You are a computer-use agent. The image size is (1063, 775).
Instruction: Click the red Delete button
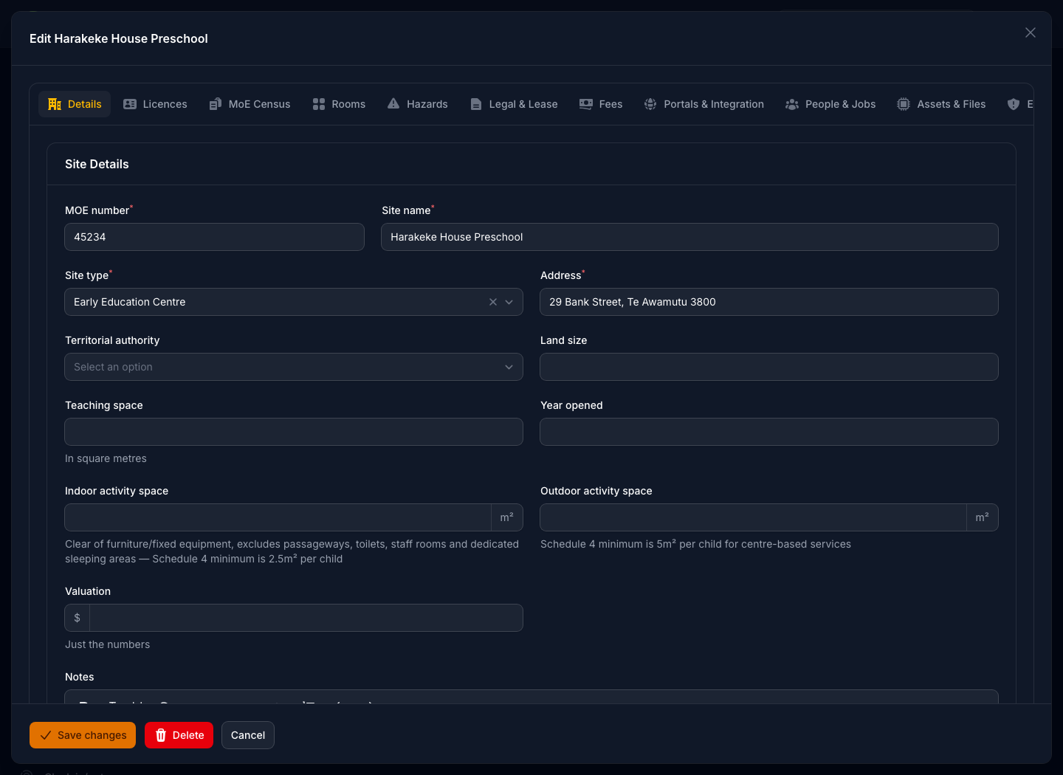179,735
